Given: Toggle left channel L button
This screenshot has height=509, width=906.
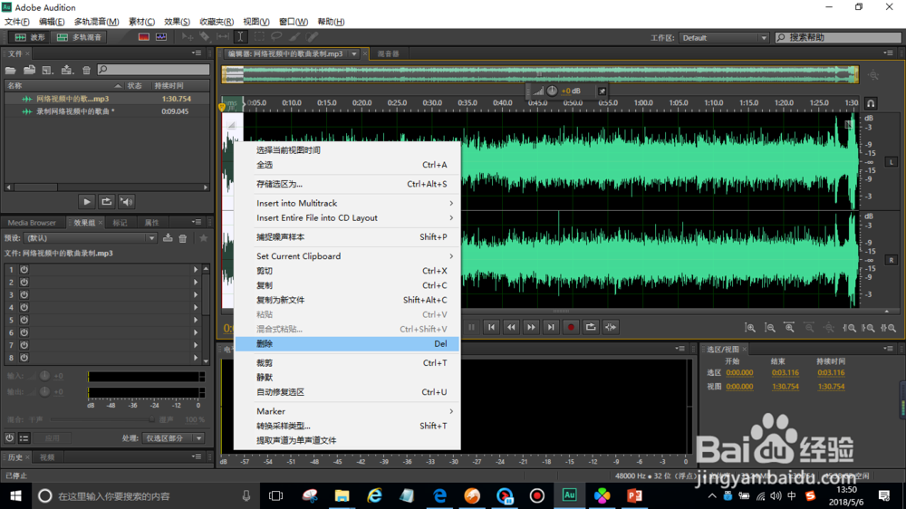Looking at the screenshot, I should point(892,162).
